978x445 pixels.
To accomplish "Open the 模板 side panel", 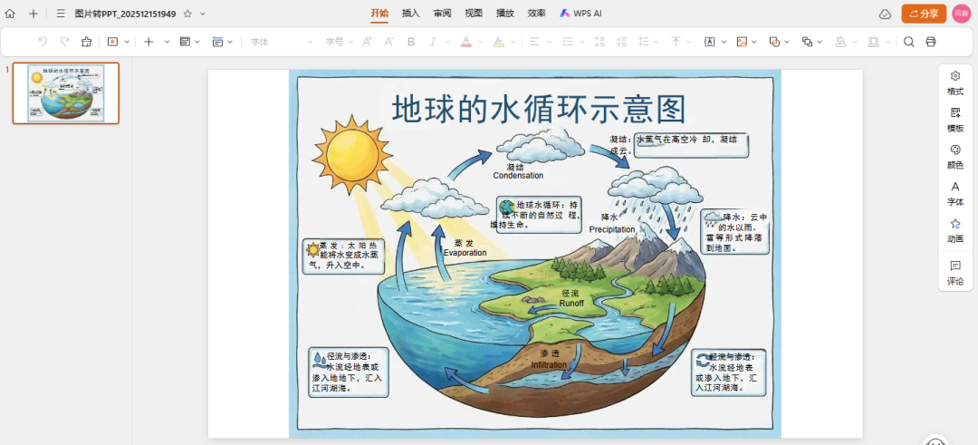I will click(955, 120).
